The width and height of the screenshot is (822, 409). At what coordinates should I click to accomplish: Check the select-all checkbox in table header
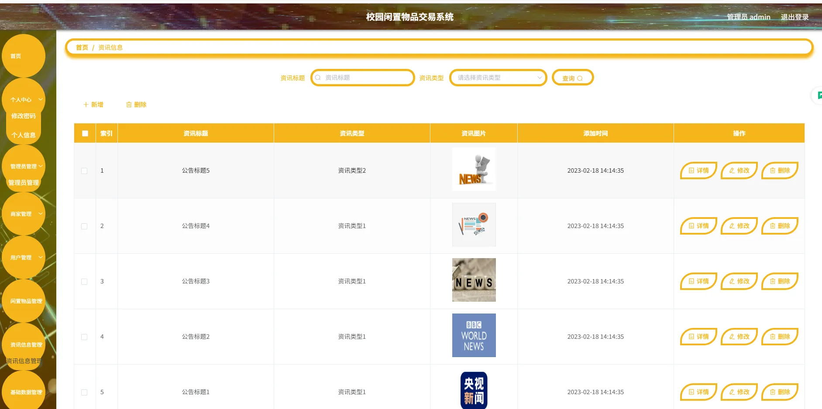pyautogui.click(x=85, y=133)
